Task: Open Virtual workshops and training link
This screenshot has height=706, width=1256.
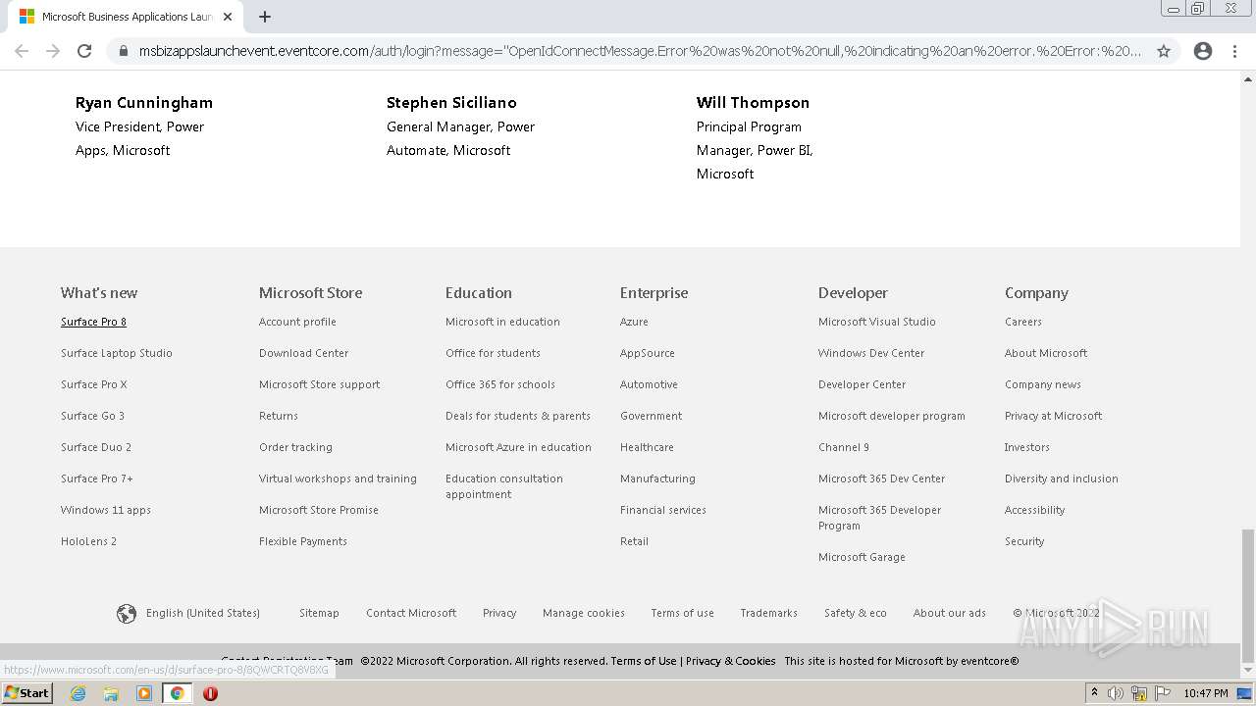Action: pyautogui.click(x=338, y=479)
